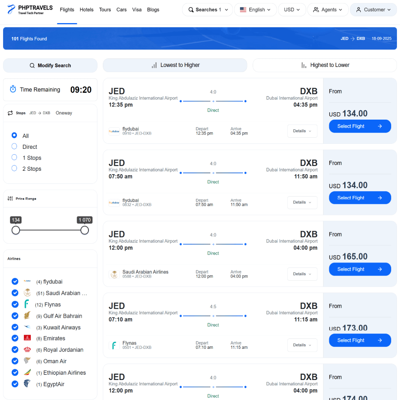Image resolution: width=400 pixels, height=400 pixels.
Task: Click the minimum price slider handle at 134
Action: coord(16,230)
